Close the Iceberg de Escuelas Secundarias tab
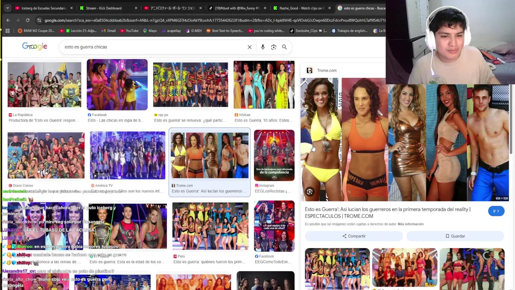Image resolution: width=515 pixels, height=290 pixels. (x=72, y=8)
